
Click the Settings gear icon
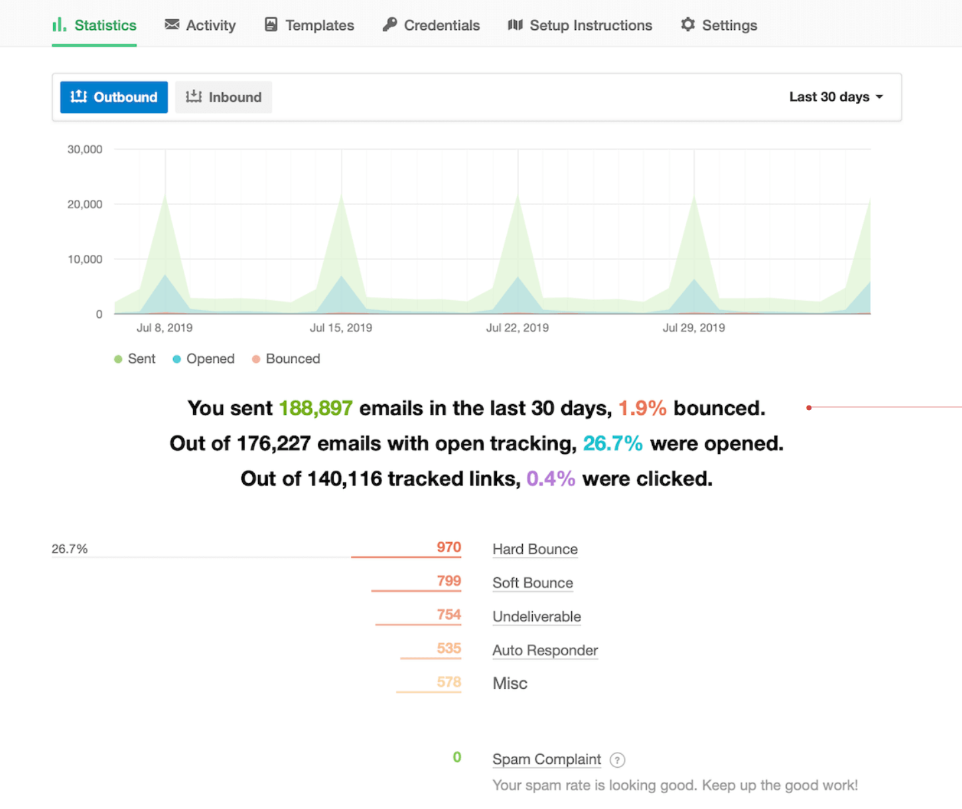687,24
